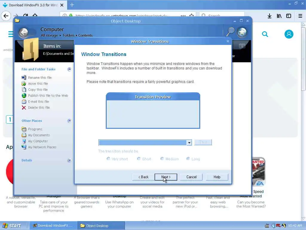
Task: Expand the Details section
Action: 69,161
